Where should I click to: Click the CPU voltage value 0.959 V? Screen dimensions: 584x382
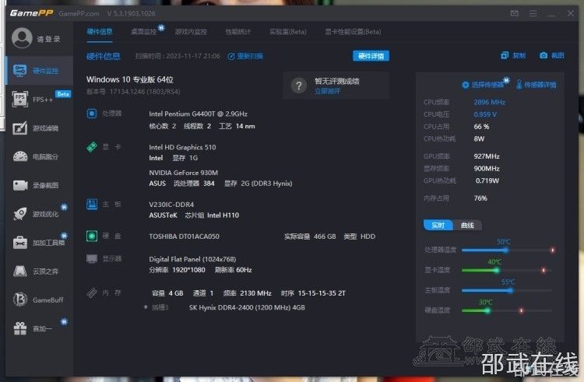click(485, 114)
